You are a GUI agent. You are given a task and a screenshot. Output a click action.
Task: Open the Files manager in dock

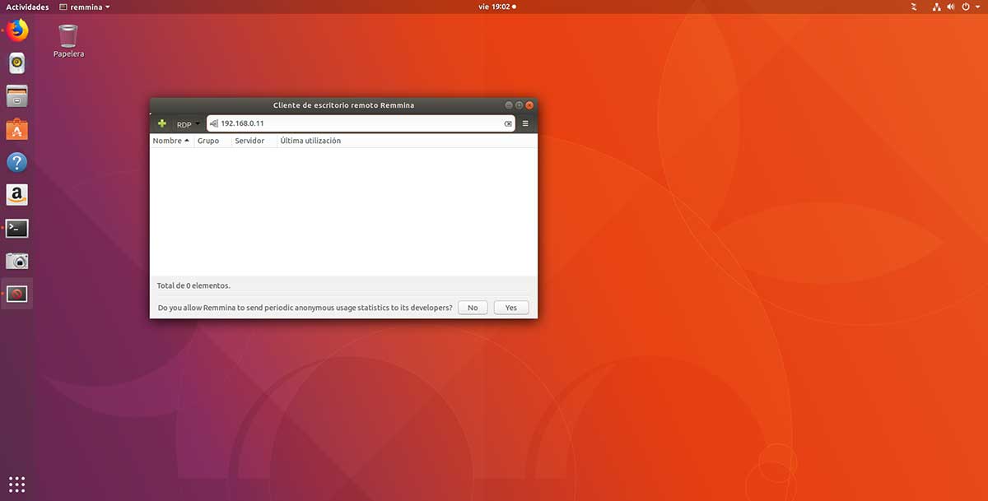tap(16, 96)
